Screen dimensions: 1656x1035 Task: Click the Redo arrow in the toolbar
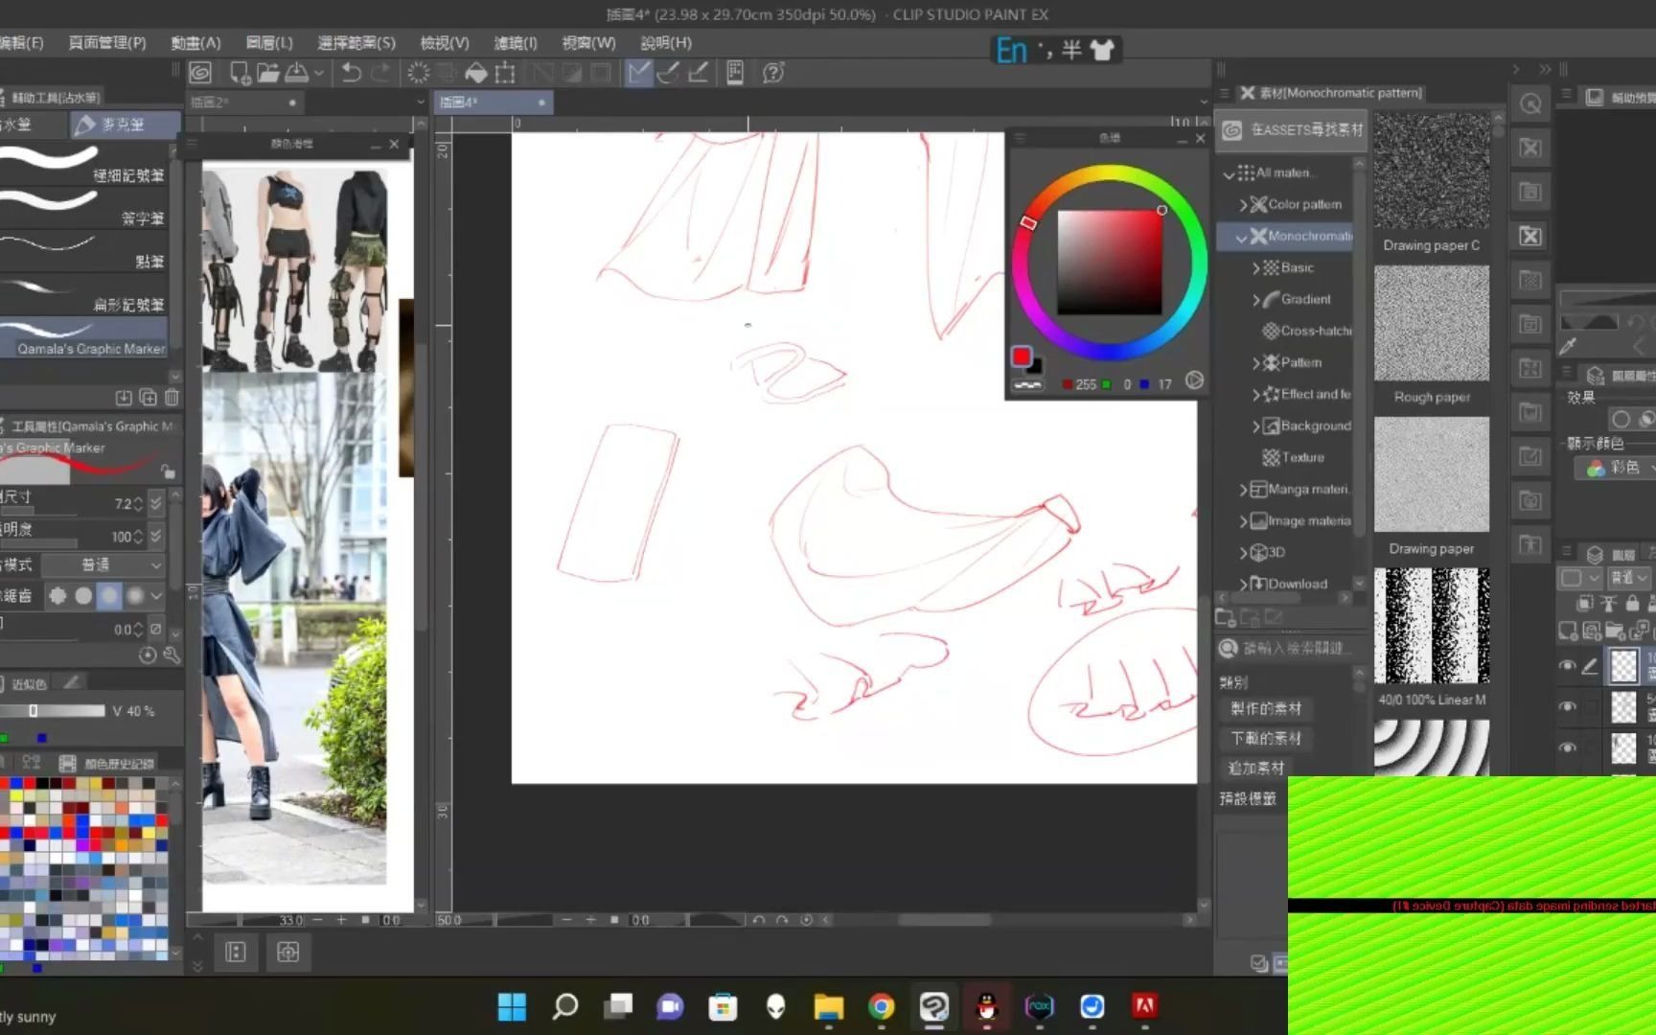[380, 73]
